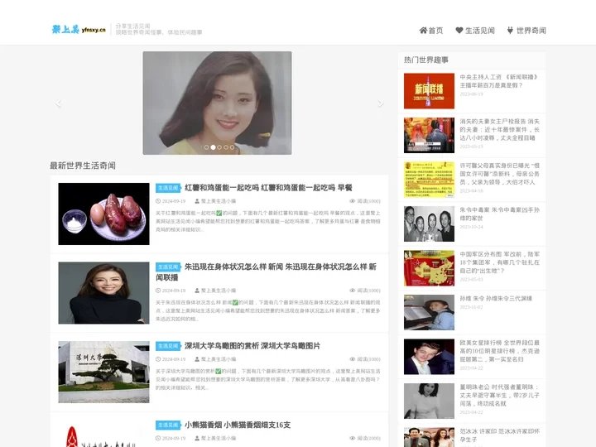
Task: Click 阅读(1000) count on 朱迅 article
Action: 368,291
